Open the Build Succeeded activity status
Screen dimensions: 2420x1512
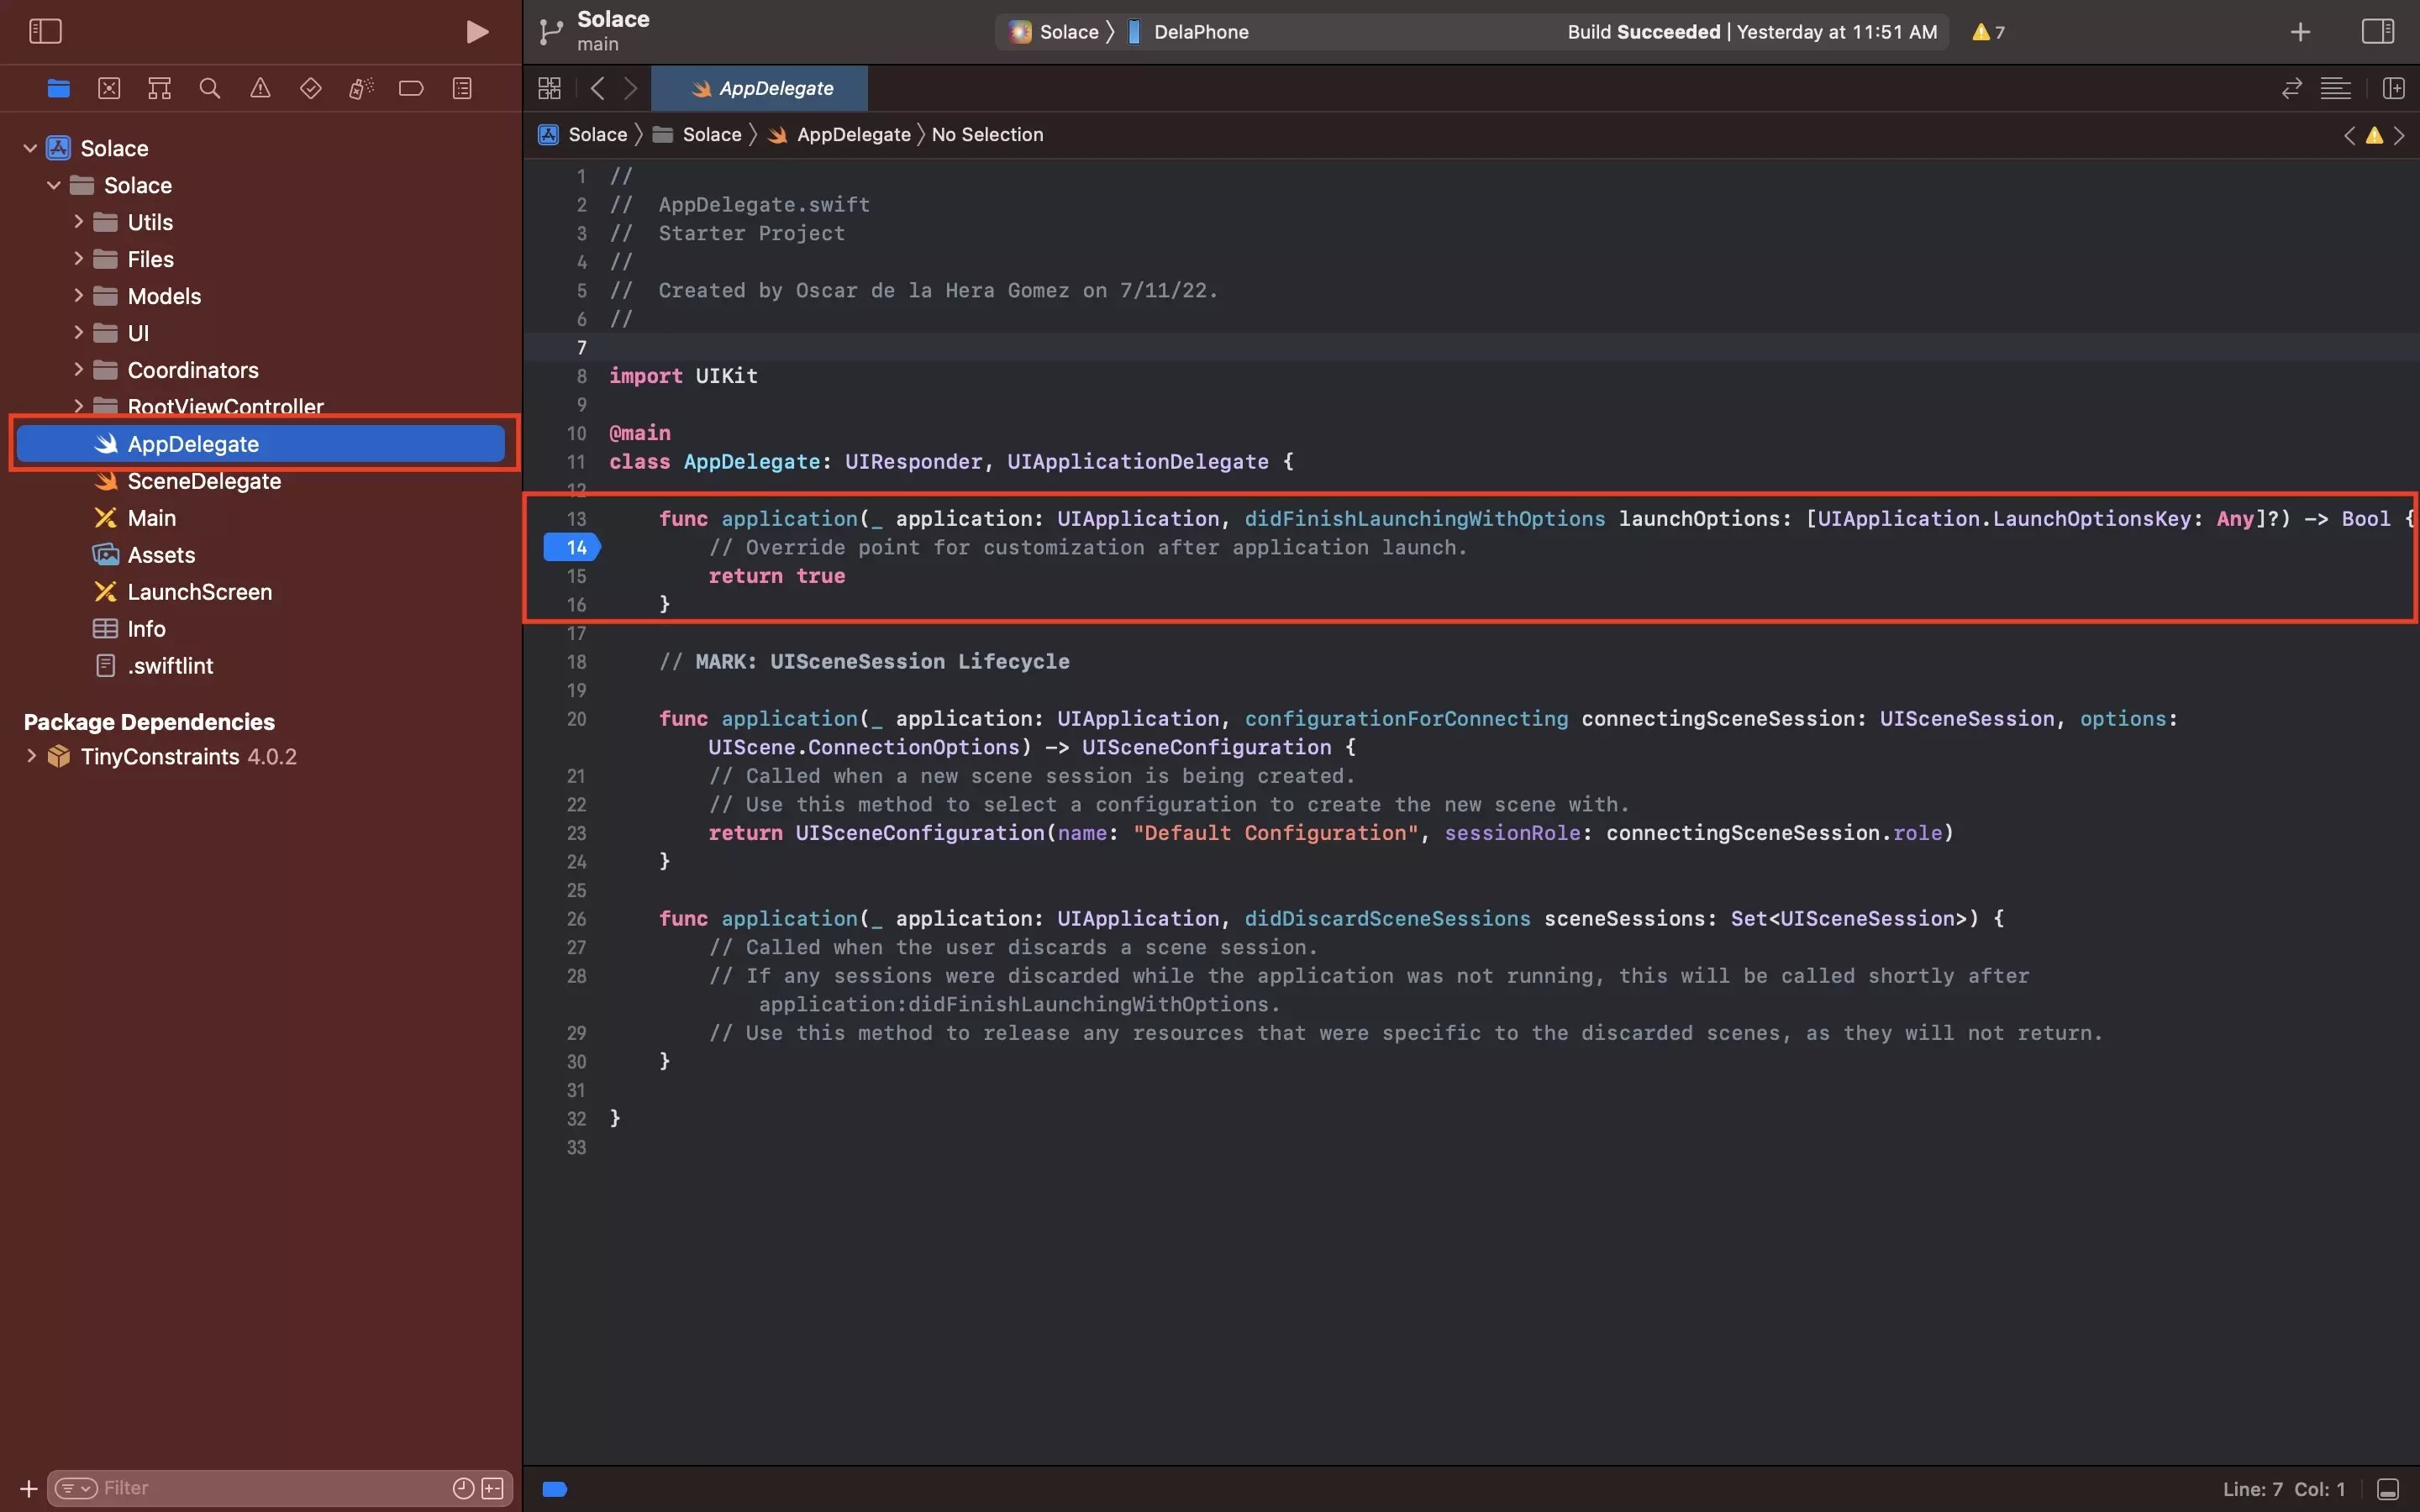1752,32
